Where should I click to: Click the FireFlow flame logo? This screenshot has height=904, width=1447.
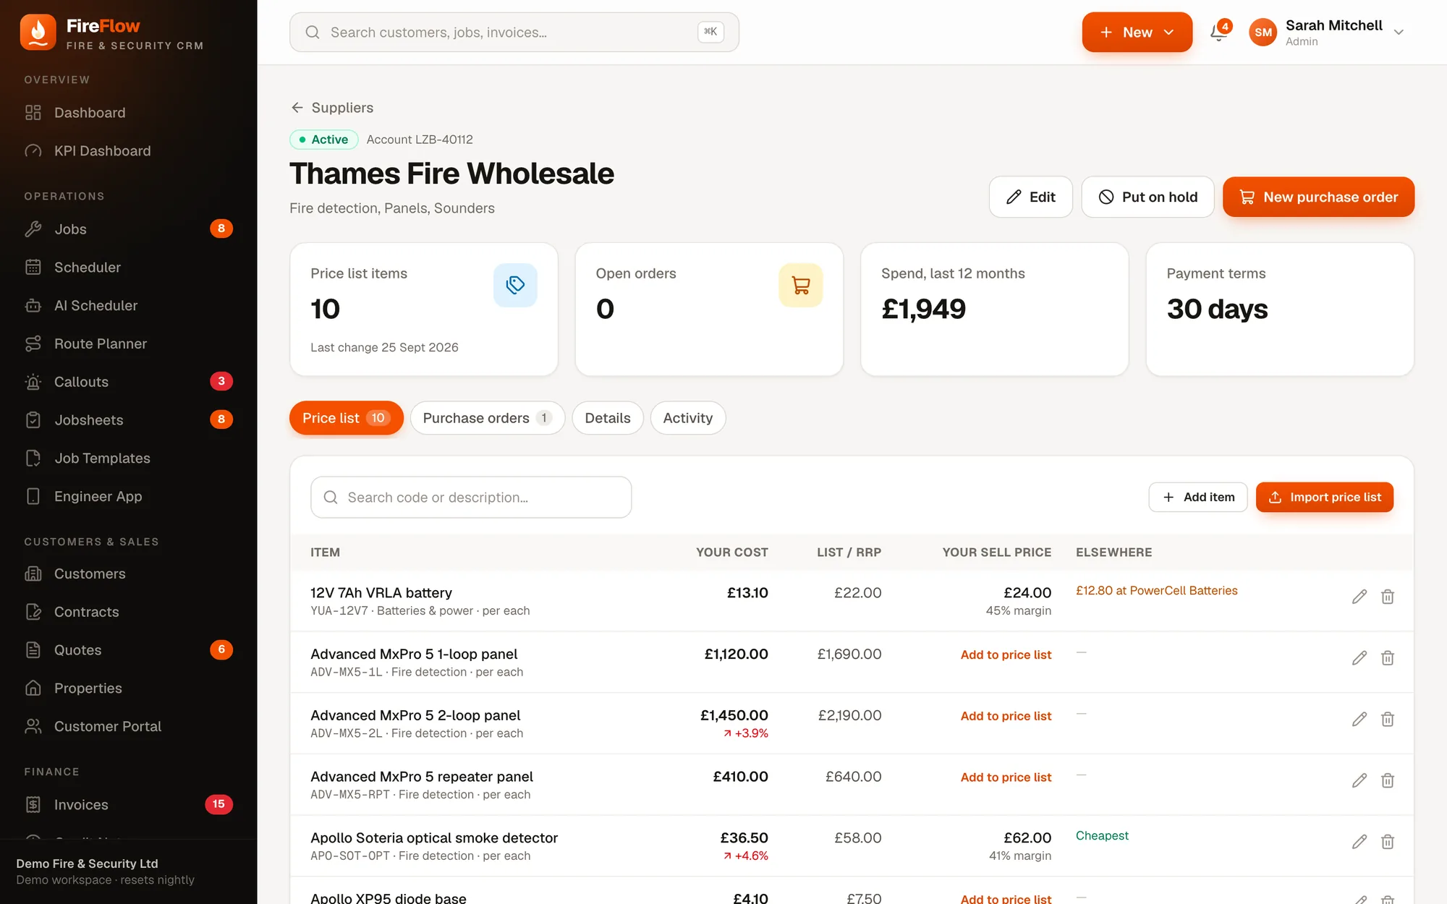click(x=38, y=32)
